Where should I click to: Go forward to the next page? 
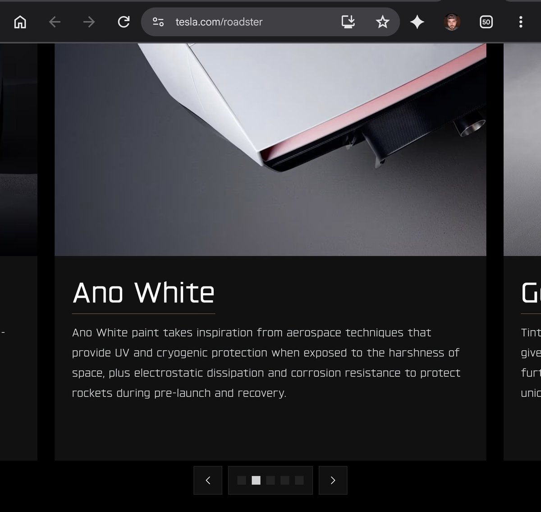[x=89, y=22]
